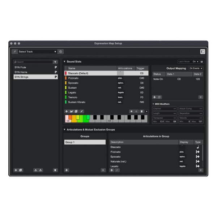Collapse the Sound Slots section
217x217 pixels.
pyautogui.click(x=64, y=61)
